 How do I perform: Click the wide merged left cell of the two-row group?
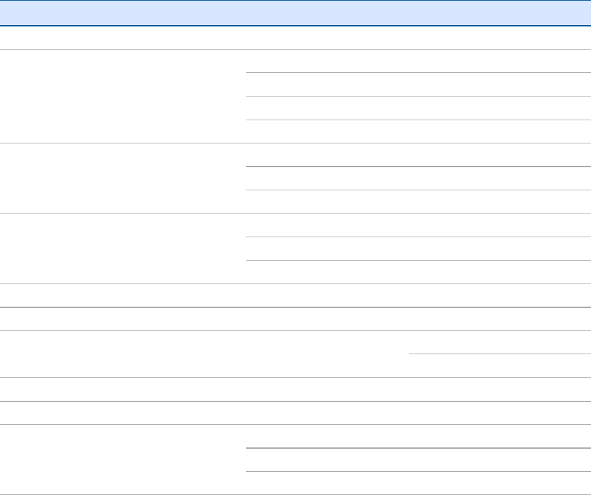pyautogui.click(x=205, y=354)
